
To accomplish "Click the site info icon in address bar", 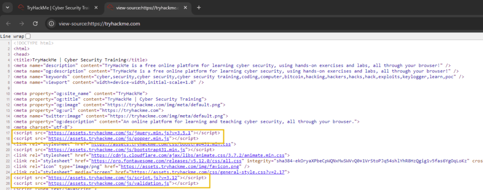I will point(52,24).
